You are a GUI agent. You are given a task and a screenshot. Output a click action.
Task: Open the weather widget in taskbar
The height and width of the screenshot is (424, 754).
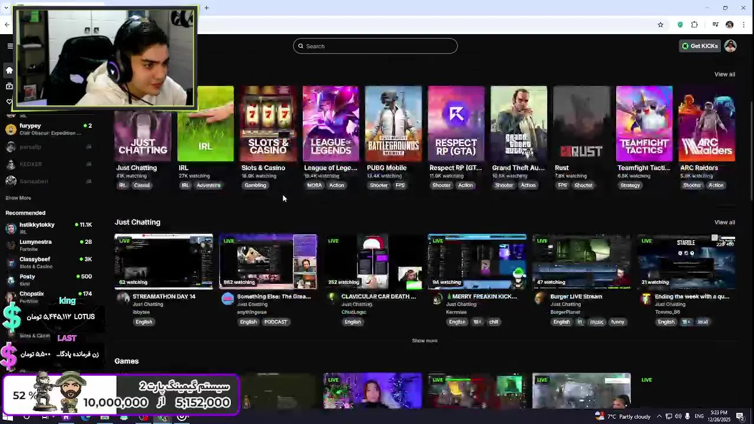(623, 416)
